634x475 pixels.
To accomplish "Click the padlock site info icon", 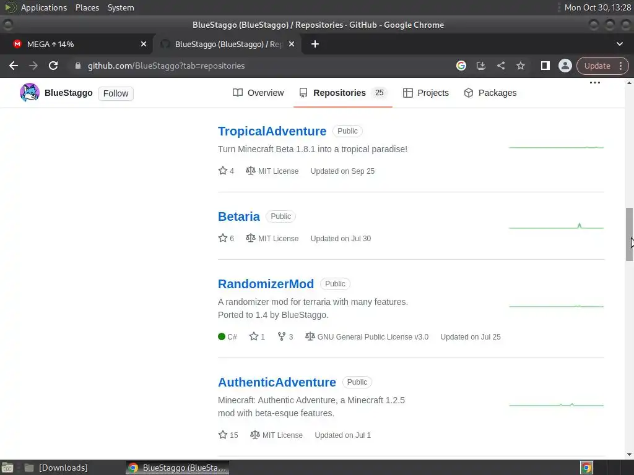I will (78, 66).
